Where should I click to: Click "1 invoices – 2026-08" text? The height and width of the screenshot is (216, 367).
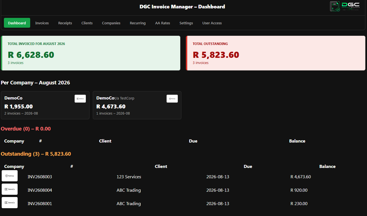[x=113, y=113]
